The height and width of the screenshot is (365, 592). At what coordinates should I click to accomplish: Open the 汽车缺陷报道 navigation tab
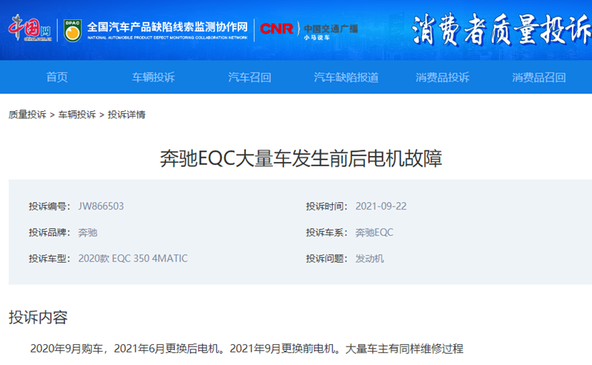coord(346,77)
